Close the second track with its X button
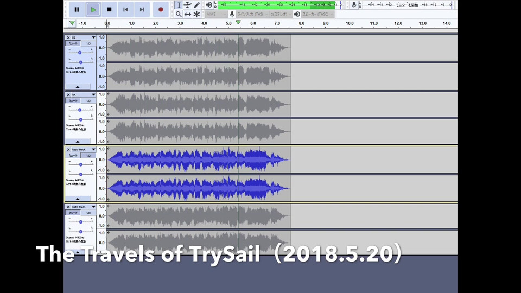The width and height of the screenshot is (521, 293). click(x=68, y=94)
